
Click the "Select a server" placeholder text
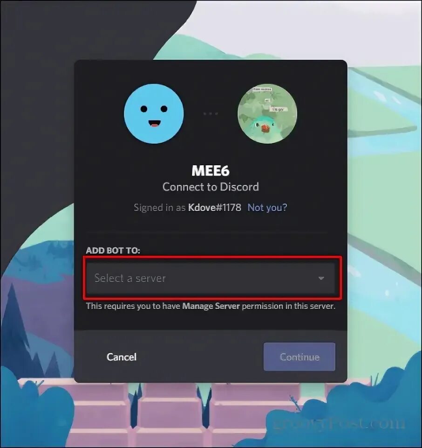(130, 278)
